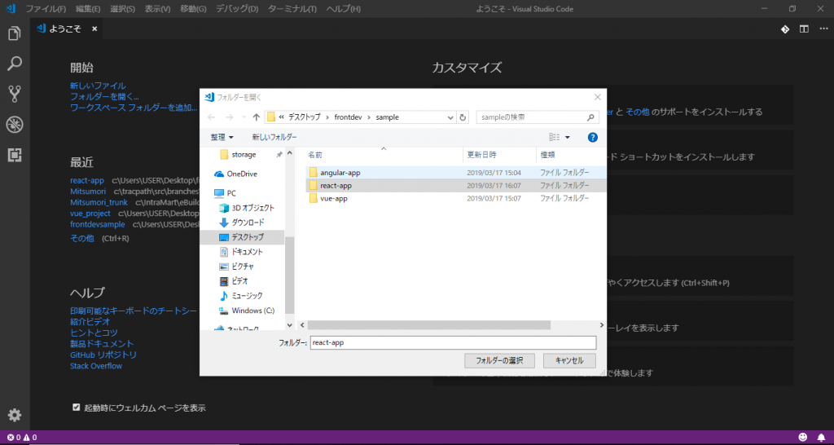Viewport: 834px width, 445px height.
Task: Select the OneDrive item in navigation pane
Action: coord(242,174)
